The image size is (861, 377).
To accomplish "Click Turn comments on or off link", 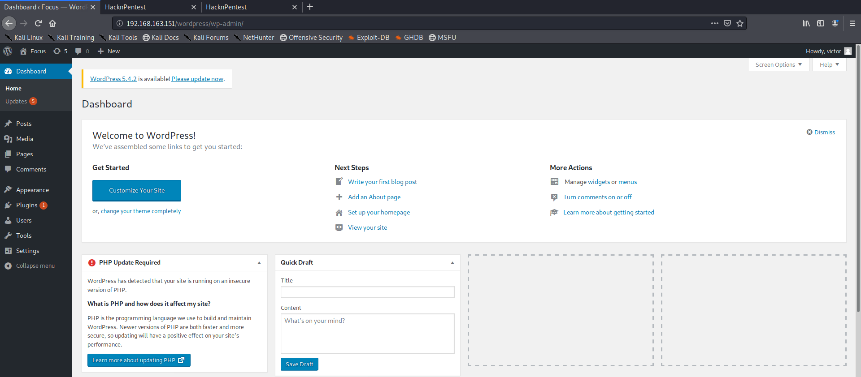I will point(597,197).
